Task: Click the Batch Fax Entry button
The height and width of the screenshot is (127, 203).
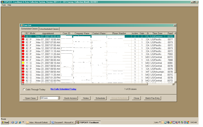Action: coord(153,98)
